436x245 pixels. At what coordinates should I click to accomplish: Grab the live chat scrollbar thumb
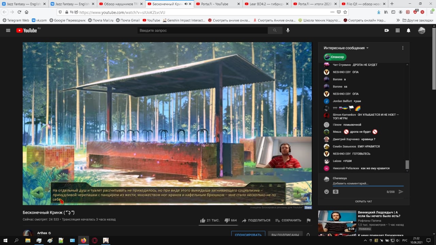tap(407, 165)
